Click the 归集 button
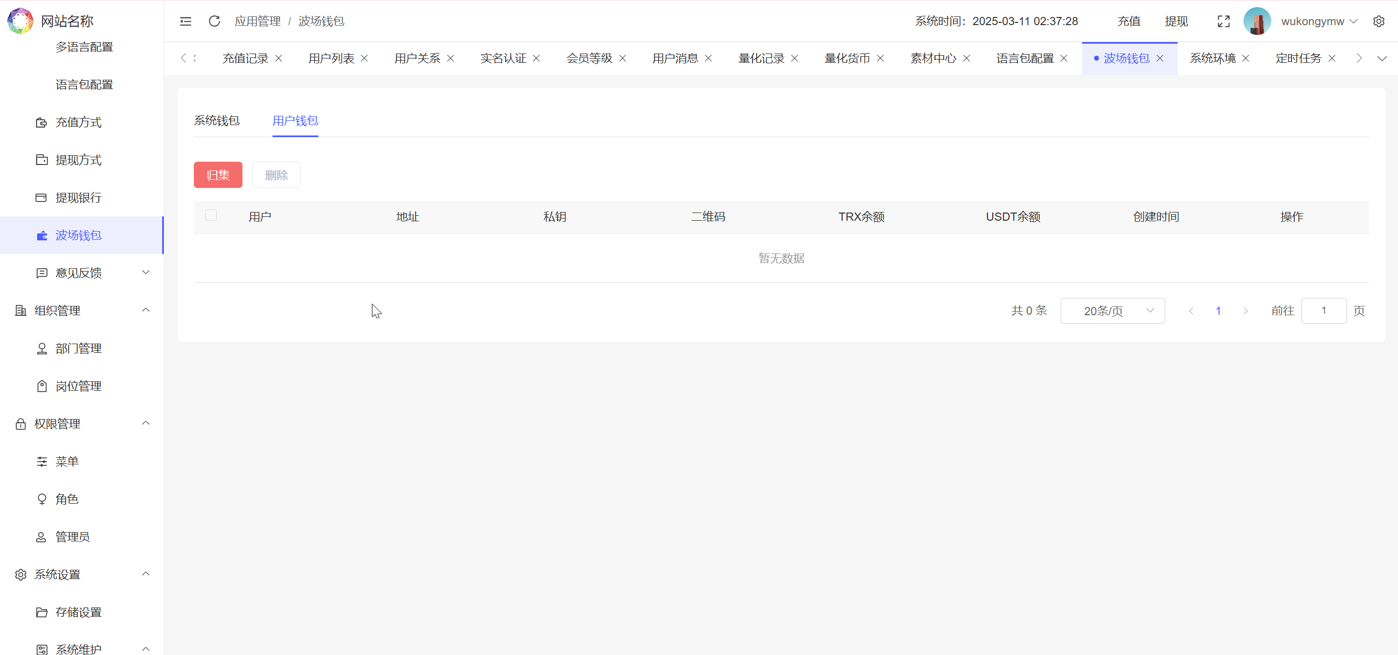The width and height of the screenshot is (1398, 655). [x=217, y=175]
